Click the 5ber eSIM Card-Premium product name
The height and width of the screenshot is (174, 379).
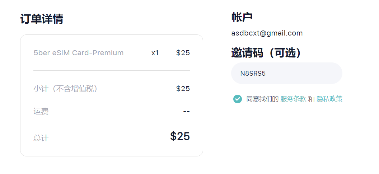point(79,53)
